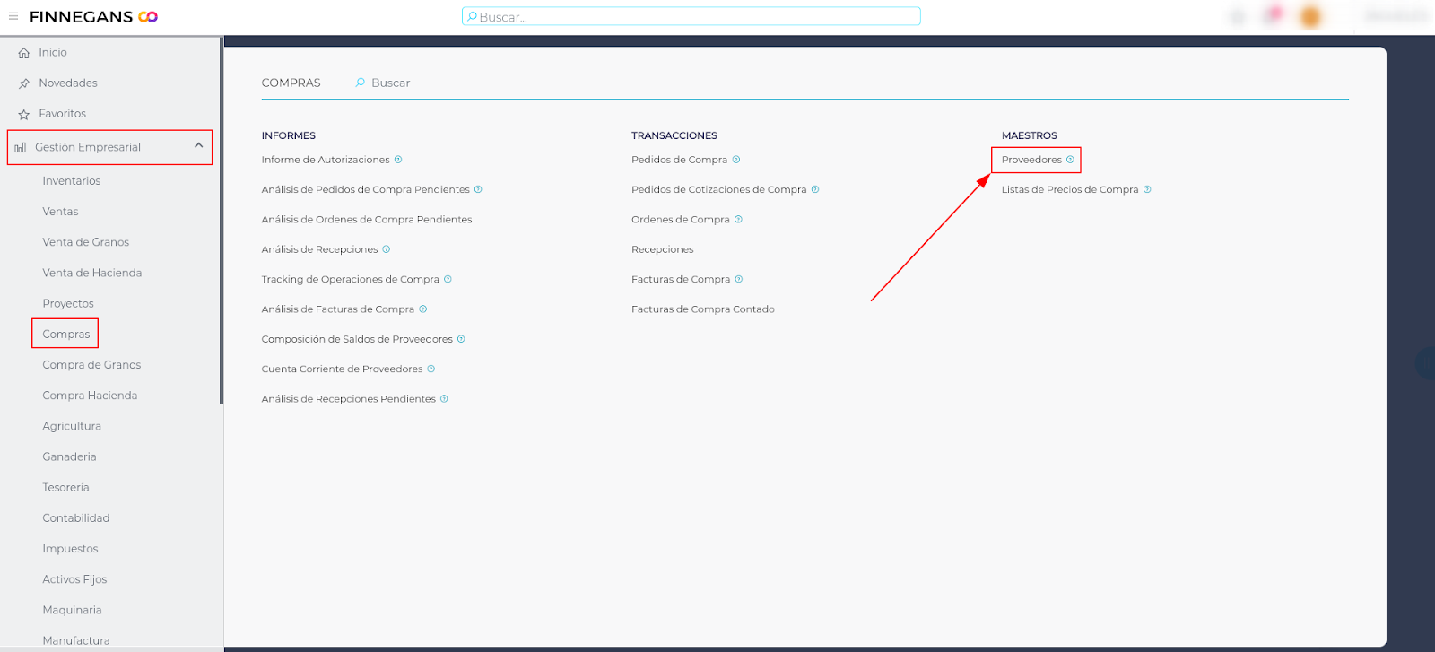Click the Gestión Empresarial chart icon
The image size is (1435, 652).
click(21, 147)
